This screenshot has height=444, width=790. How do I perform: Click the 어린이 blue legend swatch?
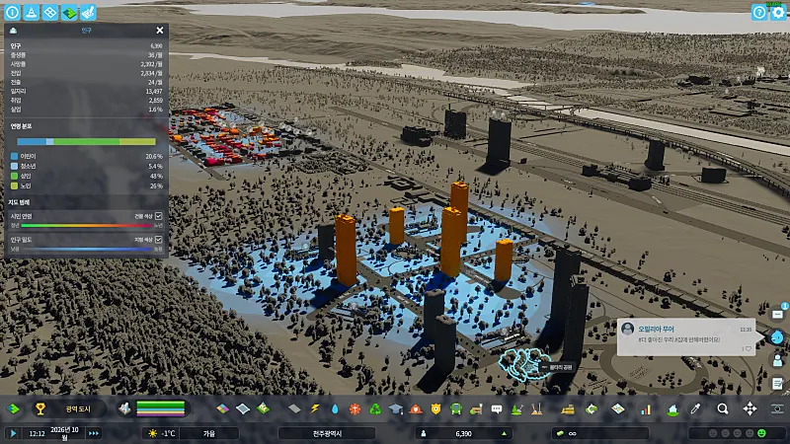pyautogui.click(x=14, y=157)
